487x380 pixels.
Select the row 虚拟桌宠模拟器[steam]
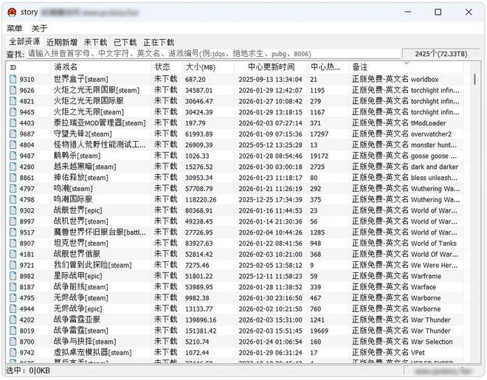tap(236, 353)
